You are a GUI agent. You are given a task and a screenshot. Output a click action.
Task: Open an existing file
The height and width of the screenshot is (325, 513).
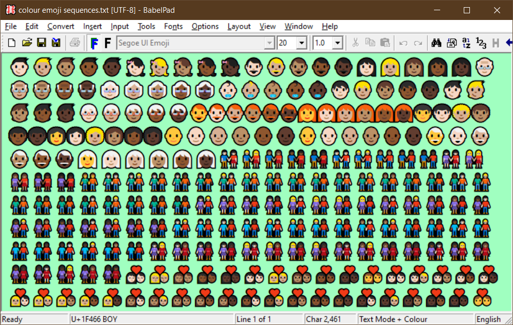27,43
